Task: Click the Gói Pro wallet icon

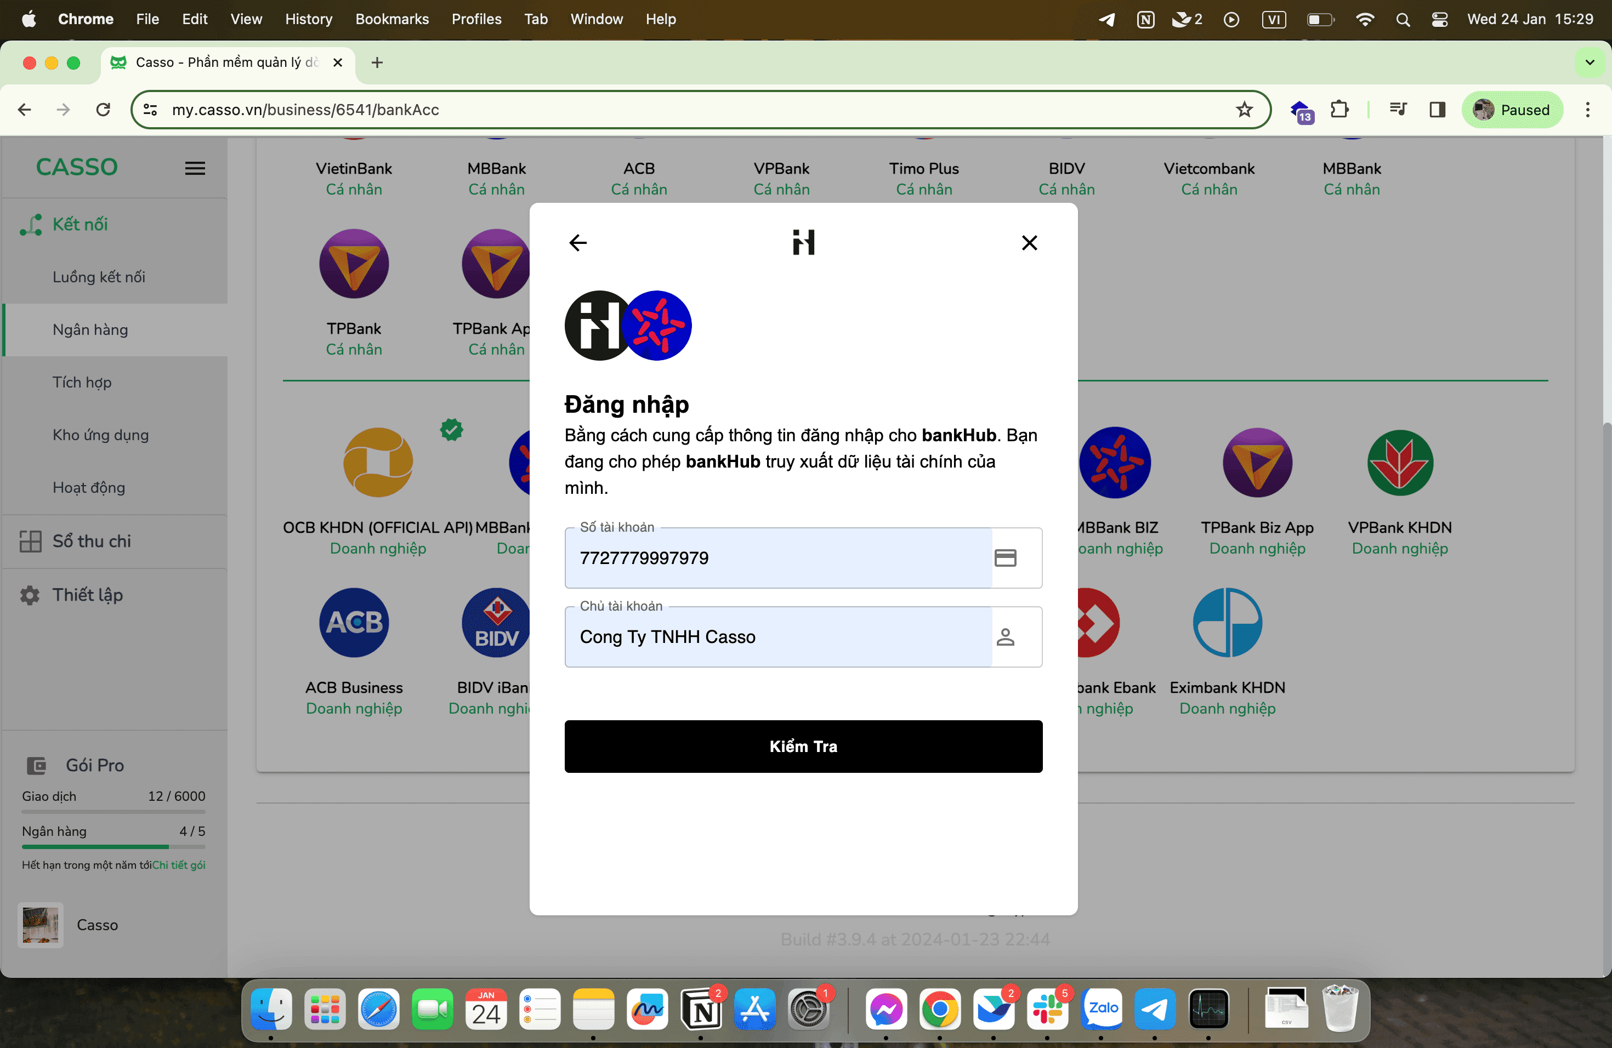Action: tap(36, 766)
